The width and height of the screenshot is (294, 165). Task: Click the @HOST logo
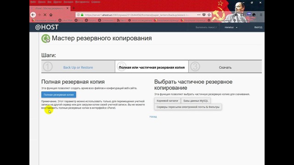47,27
